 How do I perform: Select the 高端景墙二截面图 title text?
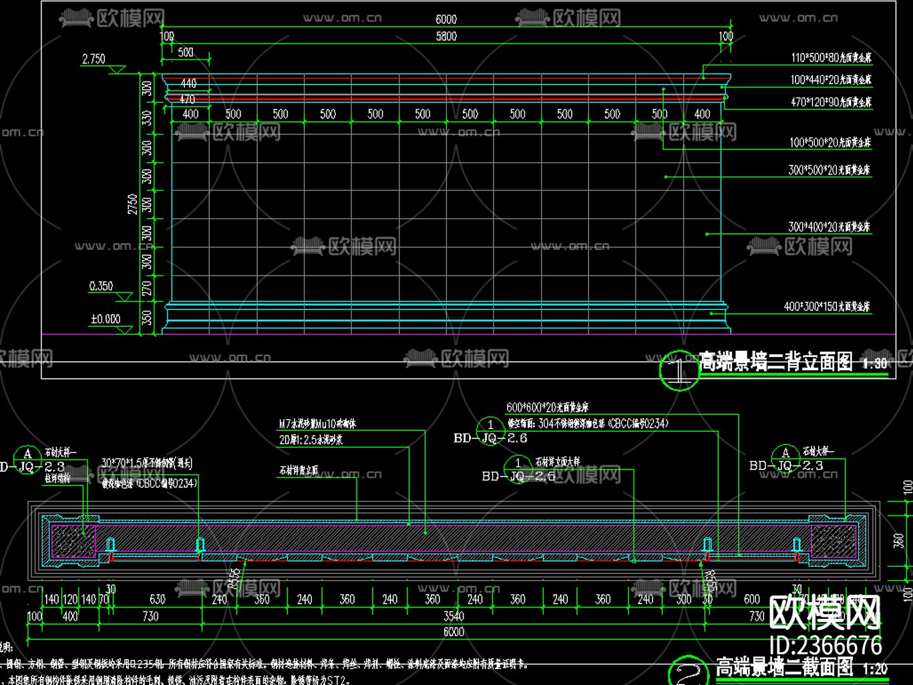click(784, 666)
